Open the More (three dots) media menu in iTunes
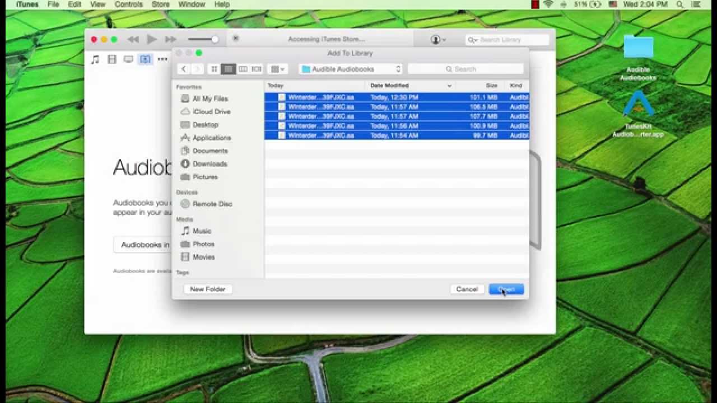Screen dimensions: 717x403 point(162,59)
